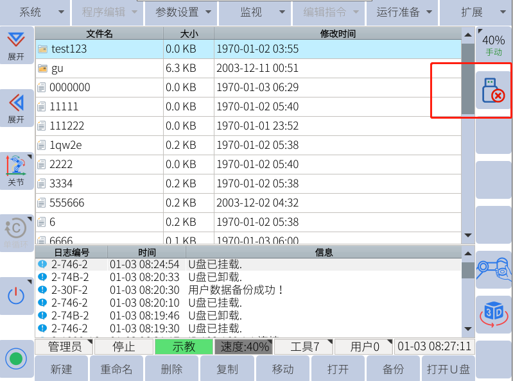Select the test123 folder row

[x=248, y=49]
